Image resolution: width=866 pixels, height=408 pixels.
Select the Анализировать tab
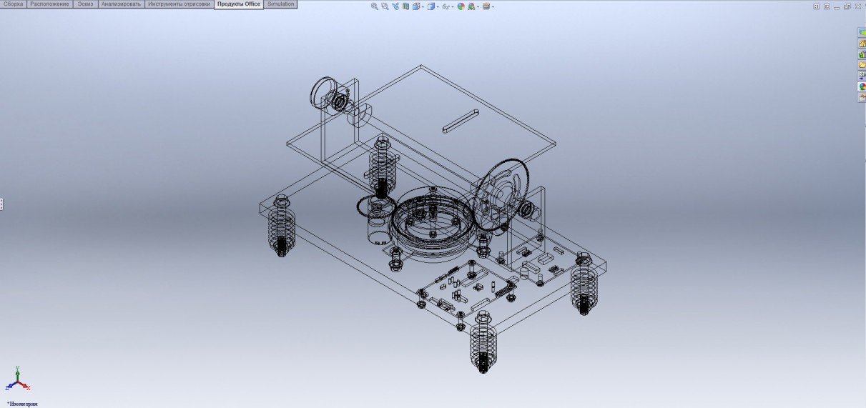[121, 4]
